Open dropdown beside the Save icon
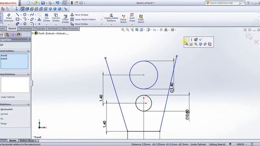This screenshot has width=260, height=146. click(x=46, y=3)
